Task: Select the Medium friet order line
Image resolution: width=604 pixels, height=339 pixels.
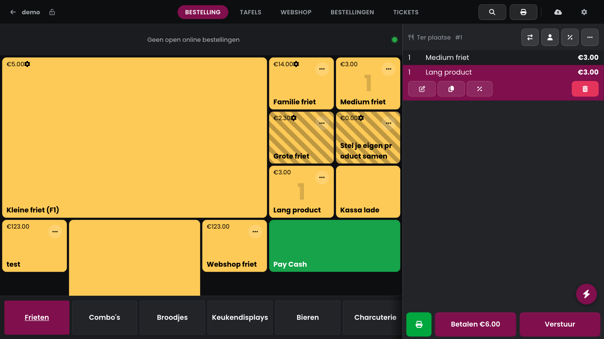Action: (x=503, y=58)
